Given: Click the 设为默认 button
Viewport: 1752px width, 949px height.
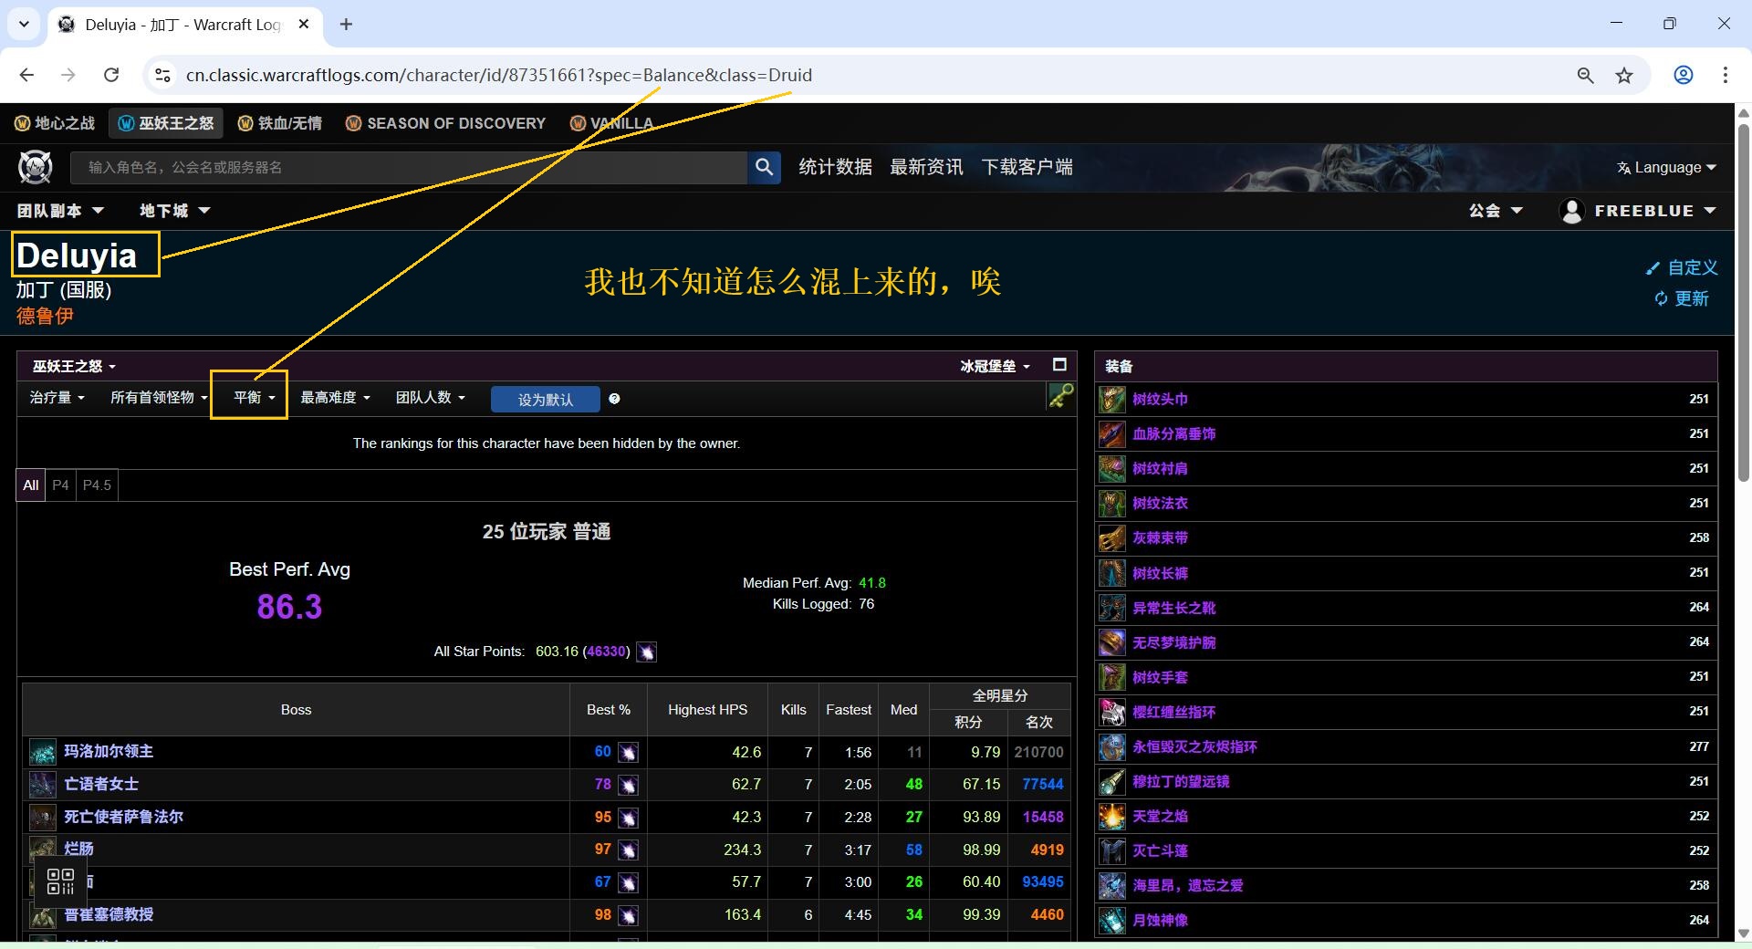Looking at the screenshot, I should pos(545,400).
